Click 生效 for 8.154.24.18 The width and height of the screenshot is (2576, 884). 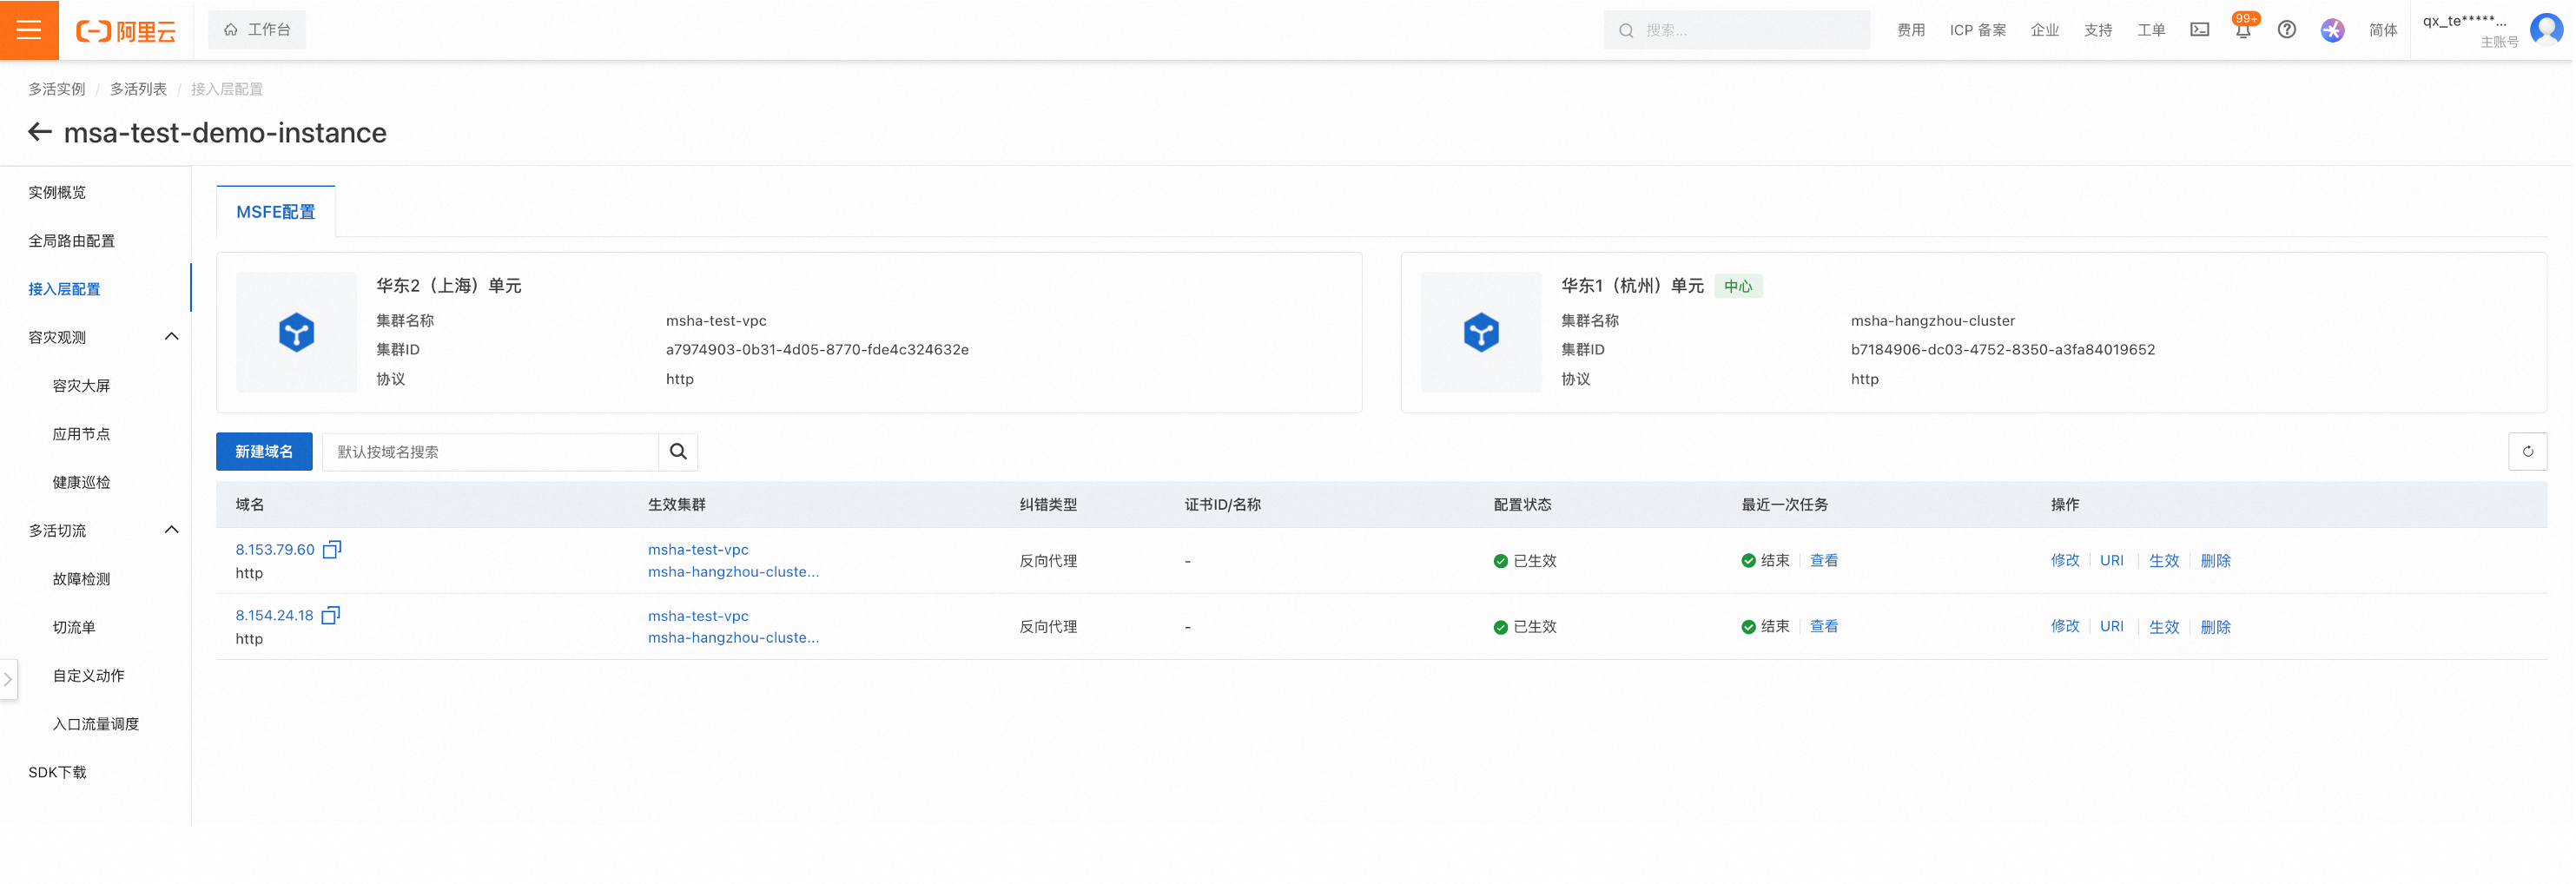coord(2164,627)
